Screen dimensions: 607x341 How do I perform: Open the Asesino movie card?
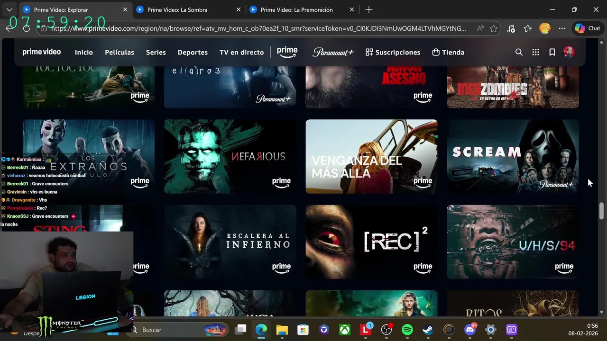click(x=371, y=87)
